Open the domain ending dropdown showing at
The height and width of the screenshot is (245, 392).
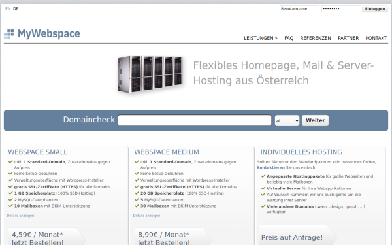tap(287, 120)
